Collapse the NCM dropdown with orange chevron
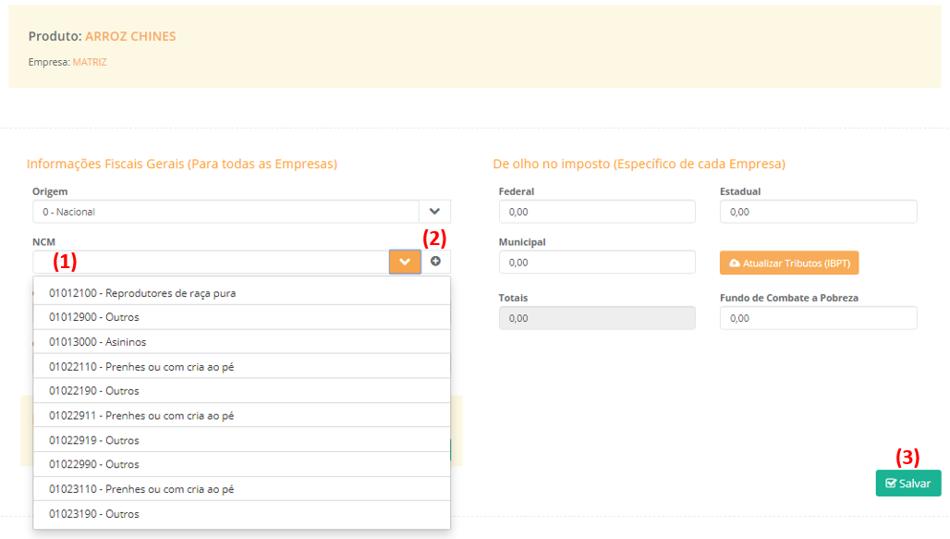 coord(405,262)
